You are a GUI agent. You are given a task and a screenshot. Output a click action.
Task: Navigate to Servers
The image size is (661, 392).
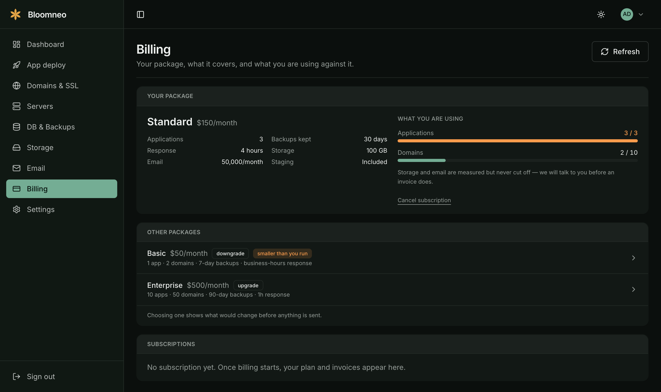pos(62,106)
